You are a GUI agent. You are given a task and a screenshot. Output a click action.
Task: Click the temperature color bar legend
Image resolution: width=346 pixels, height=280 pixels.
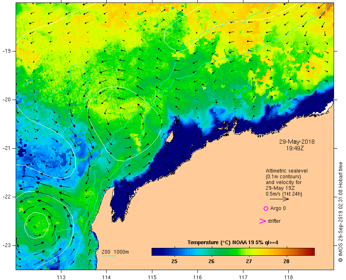233,252
